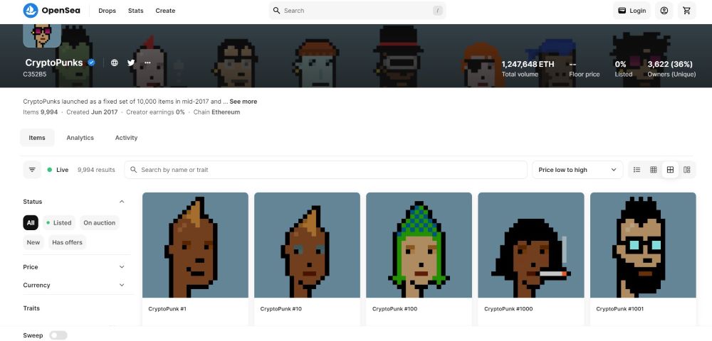Open the CryptoPunks Twitter icon
The height and width of the screenshot is (341, 712).
pos(131,63)
